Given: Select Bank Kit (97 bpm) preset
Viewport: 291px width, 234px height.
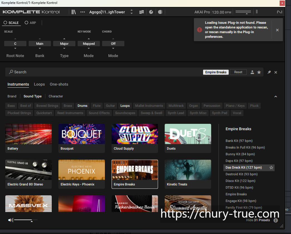Looking at the screenshot, I should coord(239,141).
